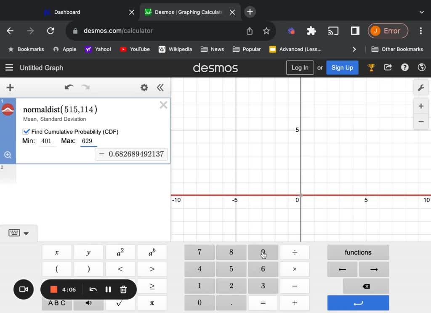Click the zoom out minus button on graph
The height and width of the screenshot is (313, 431).
[421, 122]
